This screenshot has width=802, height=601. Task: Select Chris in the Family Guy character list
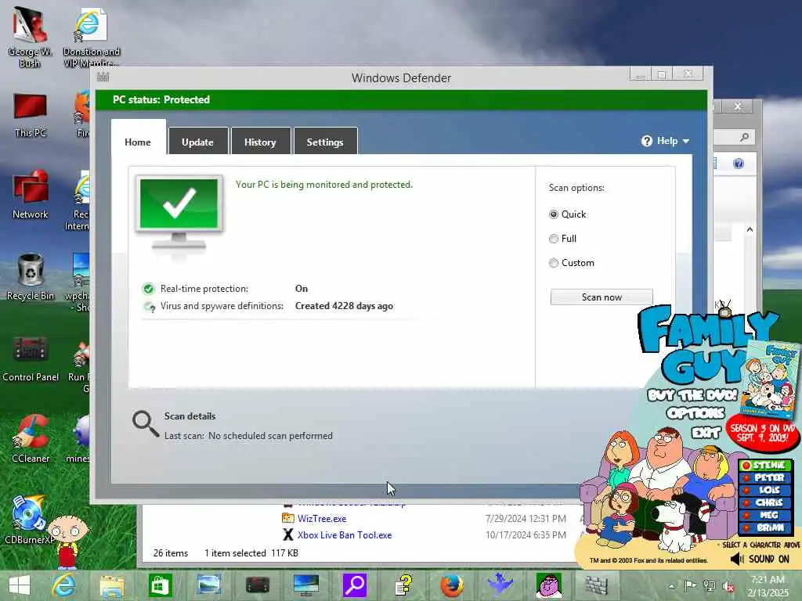click(x=764, y=503)
